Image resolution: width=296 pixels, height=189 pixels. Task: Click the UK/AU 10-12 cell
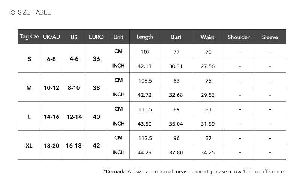[x=52, y=88]
